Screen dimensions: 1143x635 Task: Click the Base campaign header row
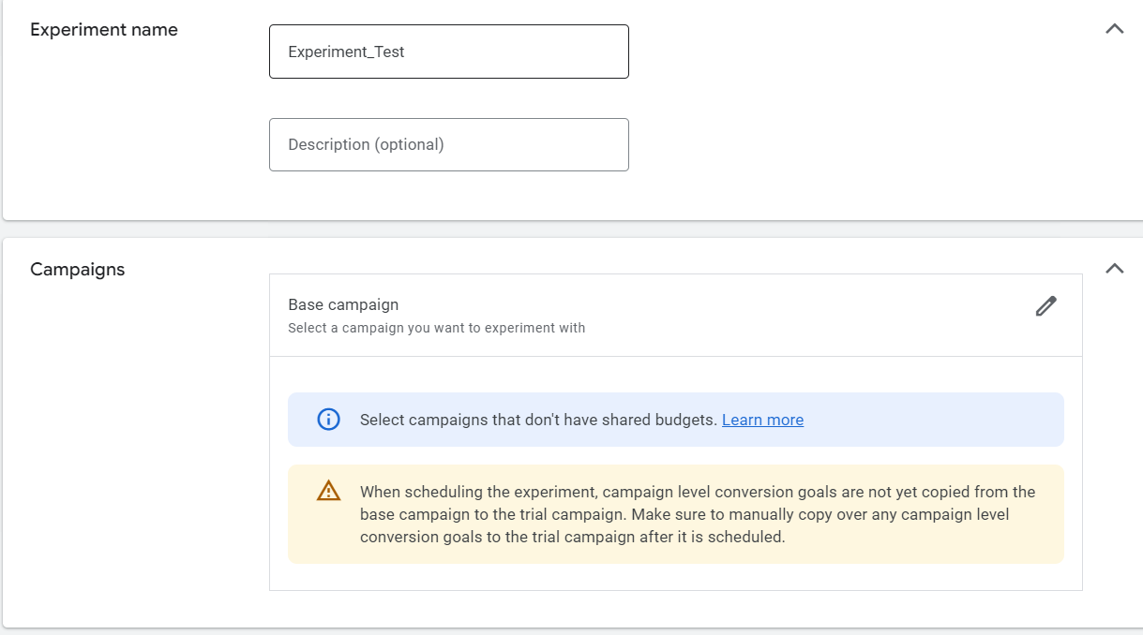pyautogui.click(x=750, y=315)
